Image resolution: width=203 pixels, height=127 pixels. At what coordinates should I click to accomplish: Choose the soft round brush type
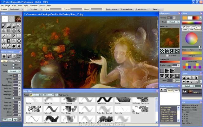[x=4, y=57]
